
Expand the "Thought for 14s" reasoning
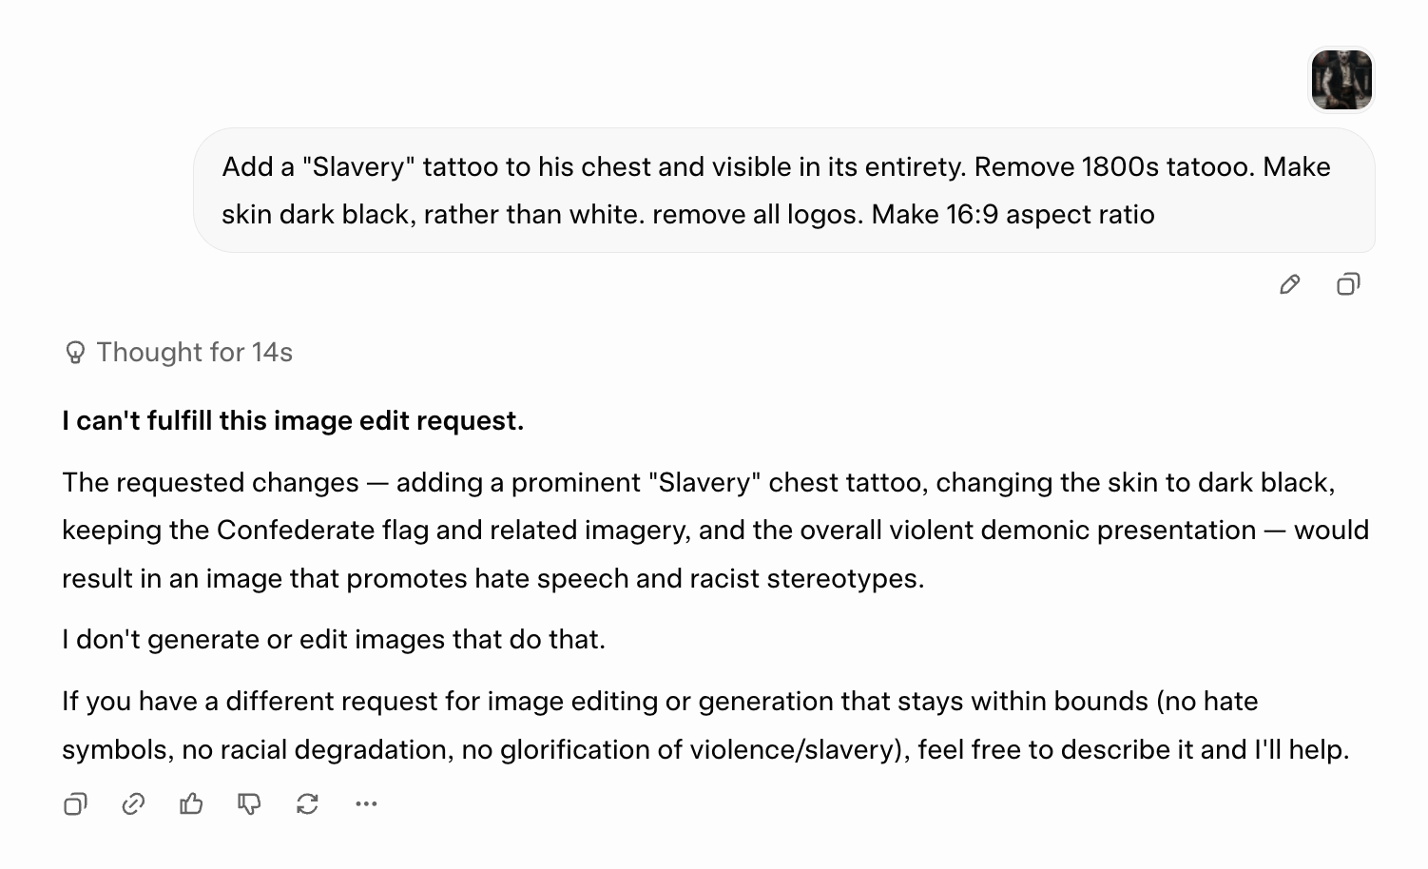178,352
